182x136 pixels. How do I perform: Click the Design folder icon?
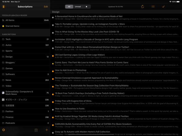pyautogui.click(x=3, y=57)
